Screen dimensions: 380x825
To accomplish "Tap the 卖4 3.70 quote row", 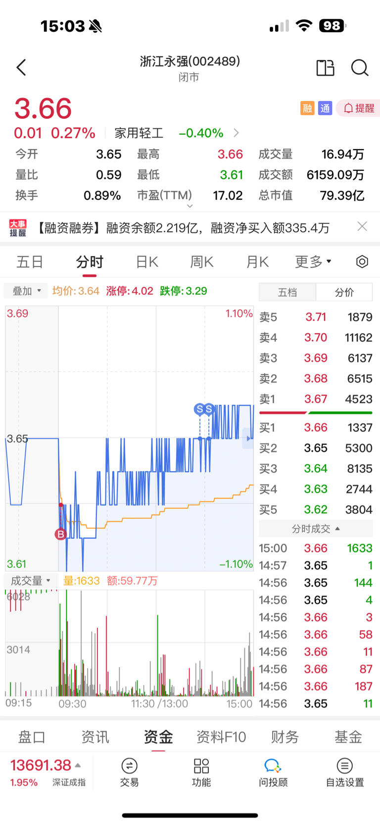I will [316, 337].
